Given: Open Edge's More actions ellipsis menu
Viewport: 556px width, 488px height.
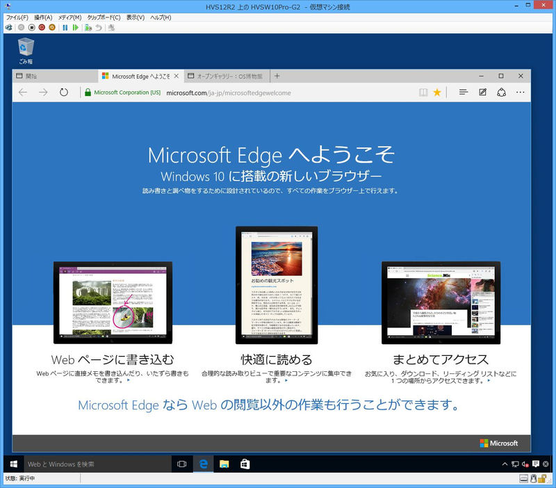Looking at the screenshot, I should tap(520, 92).
